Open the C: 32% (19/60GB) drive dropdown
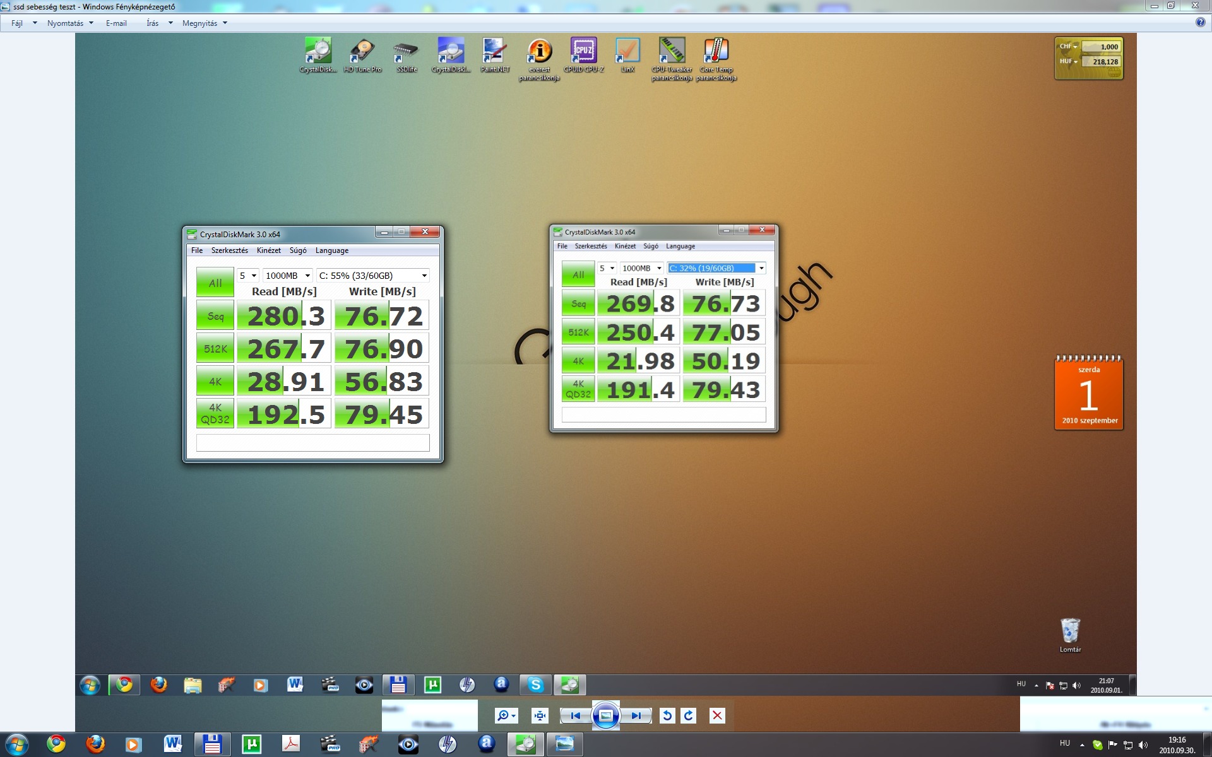Screen dimensions: 1212x757 (x=761, y=268)
